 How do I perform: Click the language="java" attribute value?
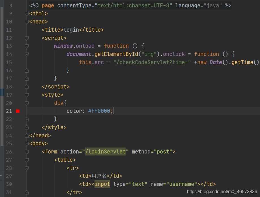click(x=212, y=6)
